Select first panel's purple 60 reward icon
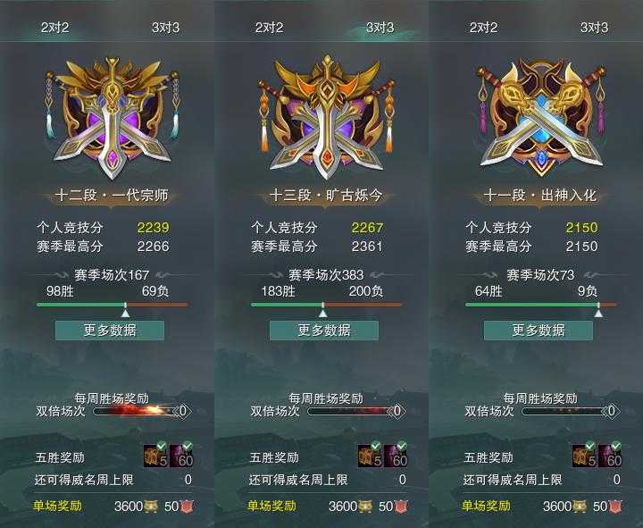 point(181,455)
